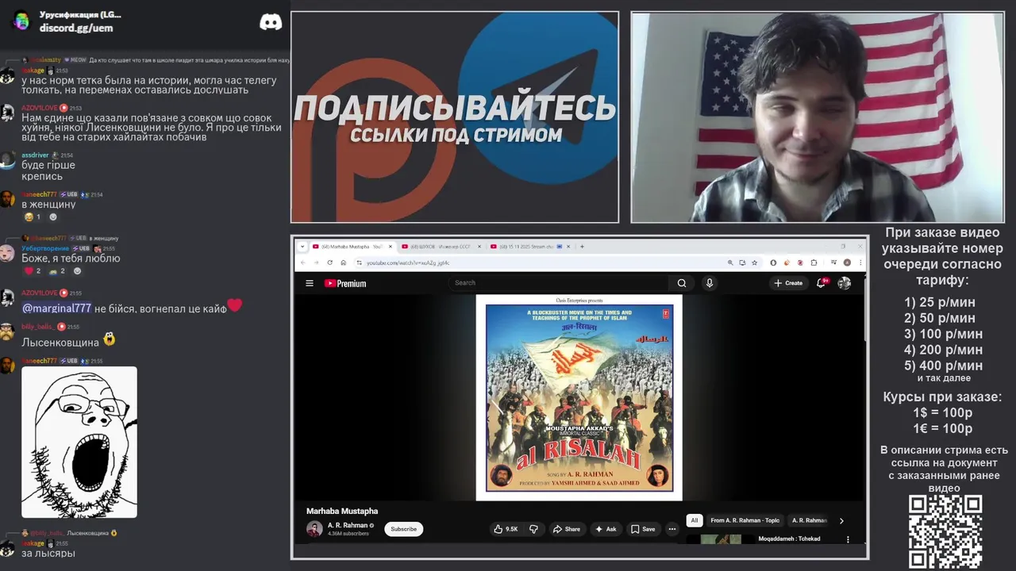The height and width of the screenshot is (571, 1016).
Task: Open Moqaddameh : Tchekad video thumbnail
Action: pyautogui.click(x=720, y=539)
